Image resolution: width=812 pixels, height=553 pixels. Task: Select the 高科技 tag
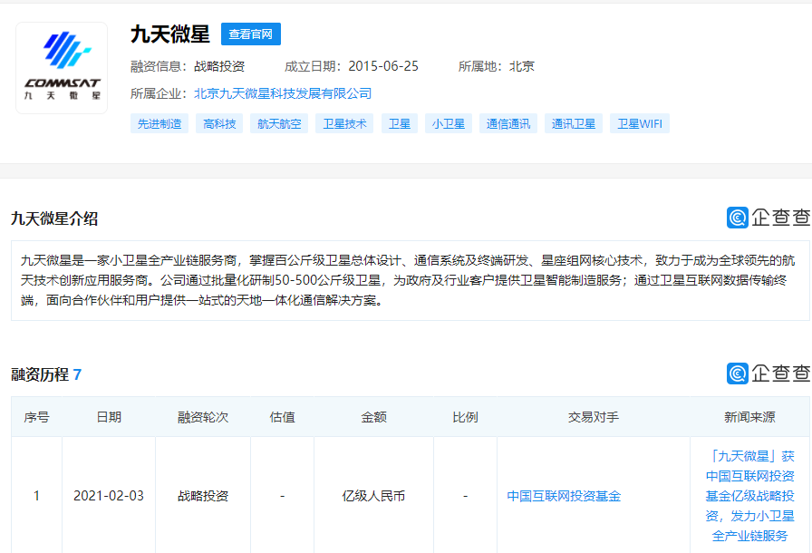pyautogui.click(x=219, y=124)
